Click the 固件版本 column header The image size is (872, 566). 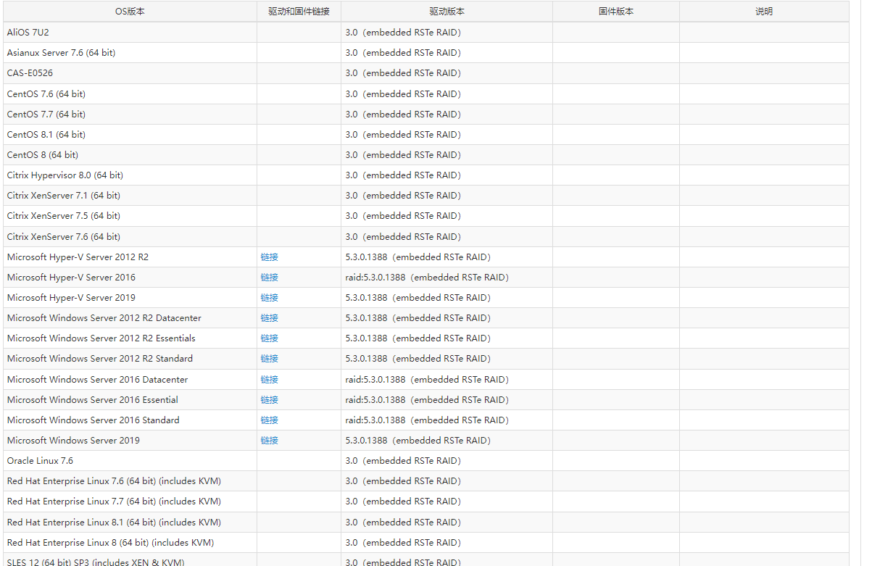point(616,12)
